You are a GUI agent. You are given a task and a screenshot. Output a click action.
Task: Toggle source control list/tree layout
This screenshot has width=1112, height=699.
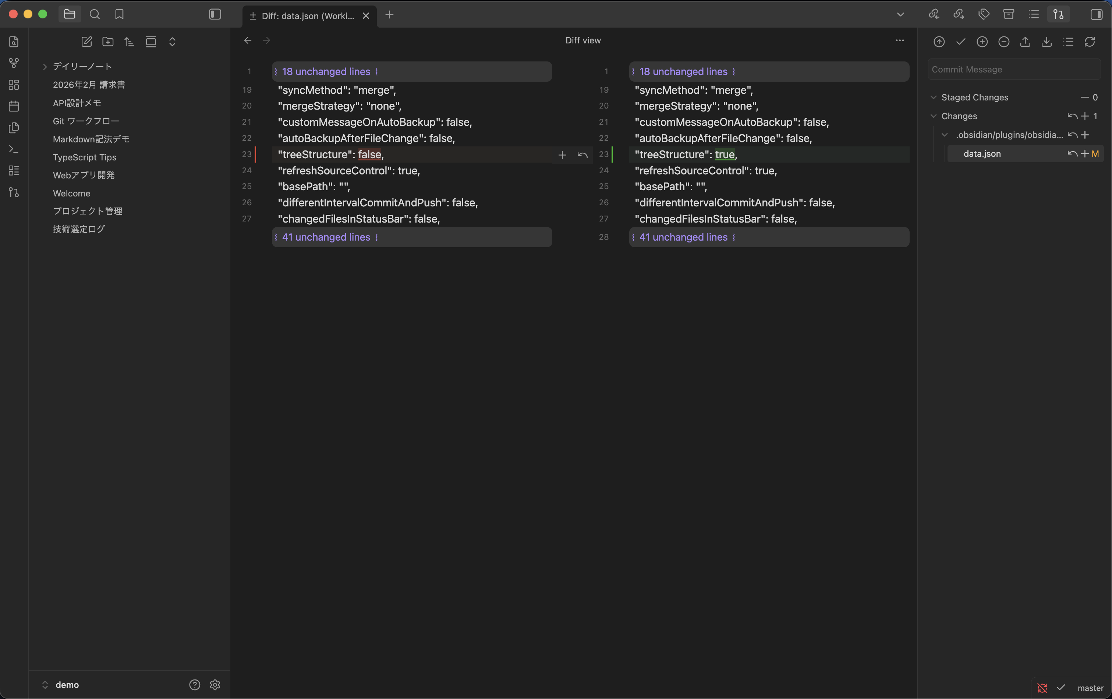(x=1068, y=42)
